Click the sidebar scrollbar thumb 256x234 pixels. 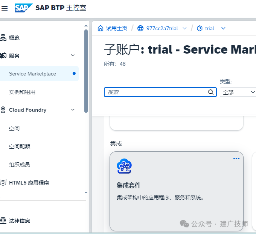pos(86,71)
